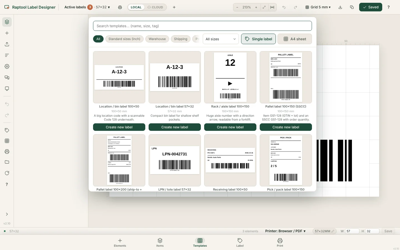Click the sidebar redo arrow icon
This screenshot has width=400, height=250.
tap(7, 115)
